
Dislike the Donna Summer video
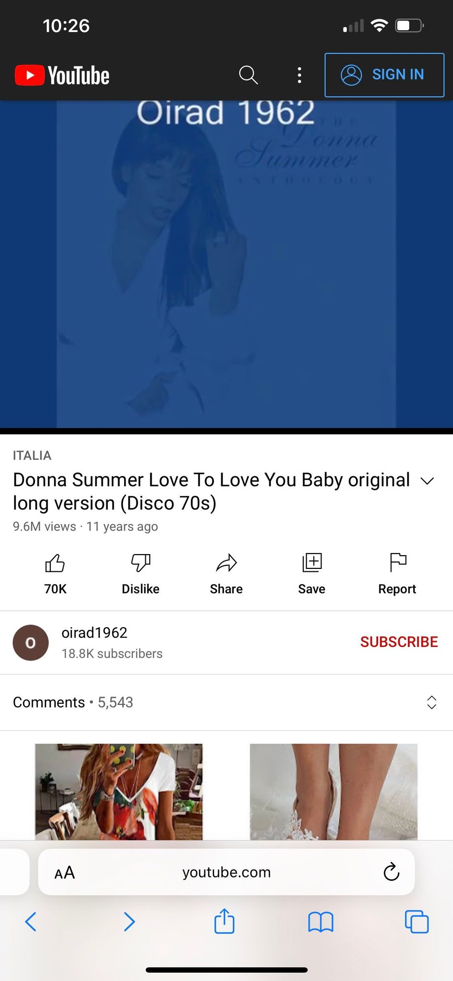(140, 573)
